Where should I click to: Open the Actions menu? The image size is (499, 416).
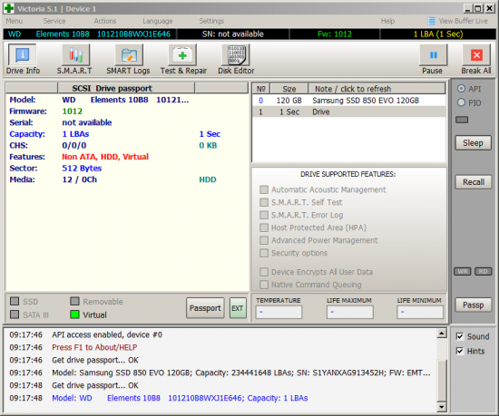(x=105, y=21)
